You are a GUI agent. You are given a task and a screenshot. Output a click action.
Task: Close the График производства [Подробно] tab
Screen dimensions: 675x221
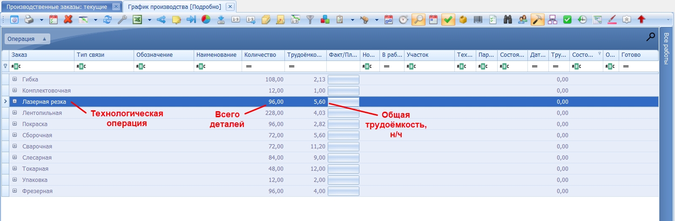[229, 7]
